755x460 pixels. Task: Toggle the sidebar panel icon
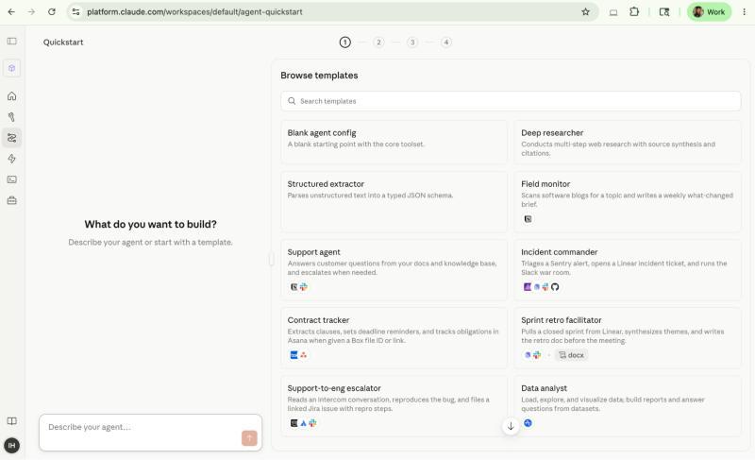(x=12, y=42)
